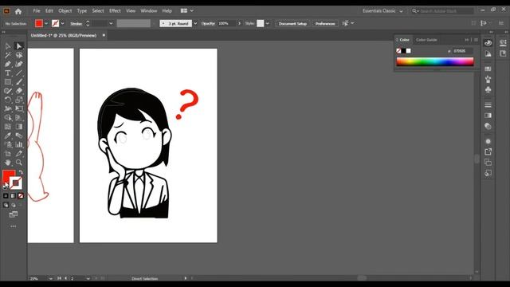
Task: Select the Zoom tool
Action: (x=19, y=163)
